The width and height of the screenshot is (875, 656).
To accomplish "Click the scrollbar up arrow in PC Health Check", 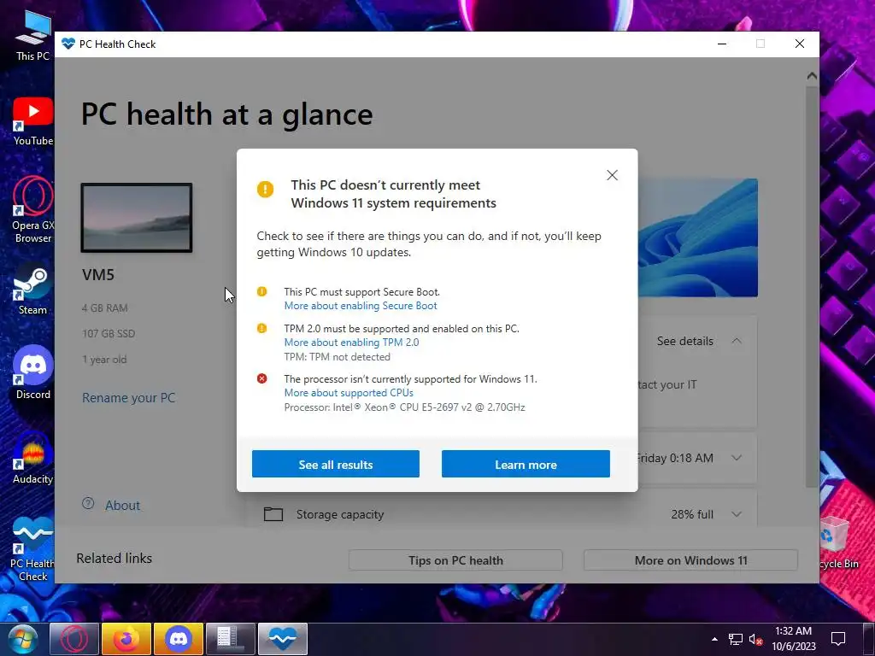I will (x=812, y=76).
